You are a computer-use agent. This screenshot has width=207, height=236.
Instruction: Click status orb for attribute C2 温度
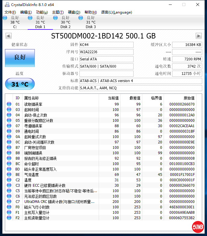click(9, 180)
